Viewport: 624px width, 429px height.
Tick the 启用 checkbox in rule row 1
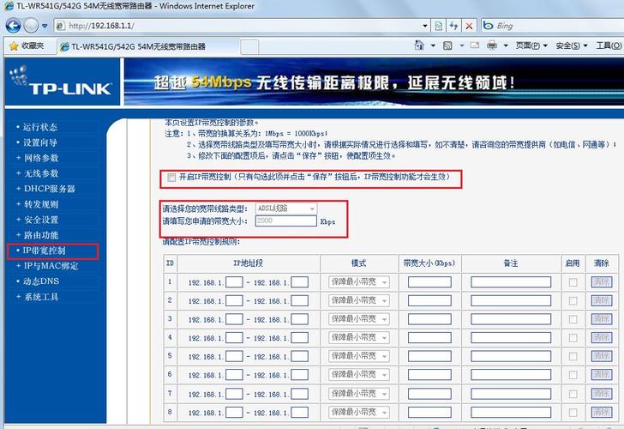(x=573, y=281)
